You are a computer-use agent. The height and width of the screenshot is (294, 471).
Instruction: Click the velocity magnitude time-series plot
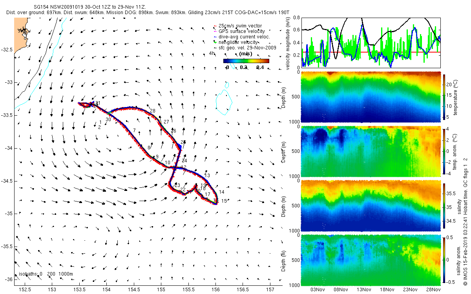371,42
